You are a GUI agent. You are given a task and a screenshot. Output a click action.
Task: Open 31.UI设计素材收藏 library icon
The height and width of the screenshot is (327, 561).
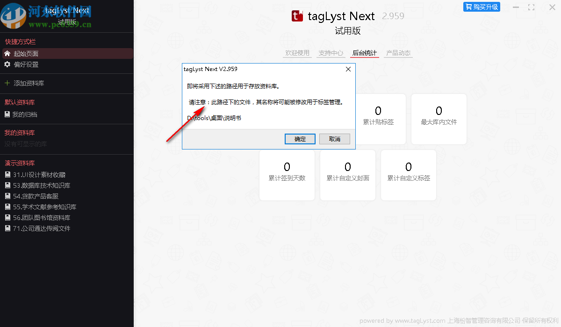(7, 174)
